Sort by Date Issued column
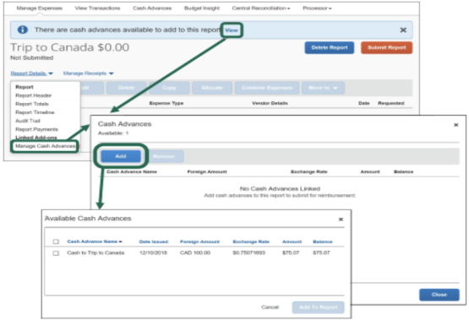This screenshot has height=320, width=469. pyautogui.click(x=154, y=241)
